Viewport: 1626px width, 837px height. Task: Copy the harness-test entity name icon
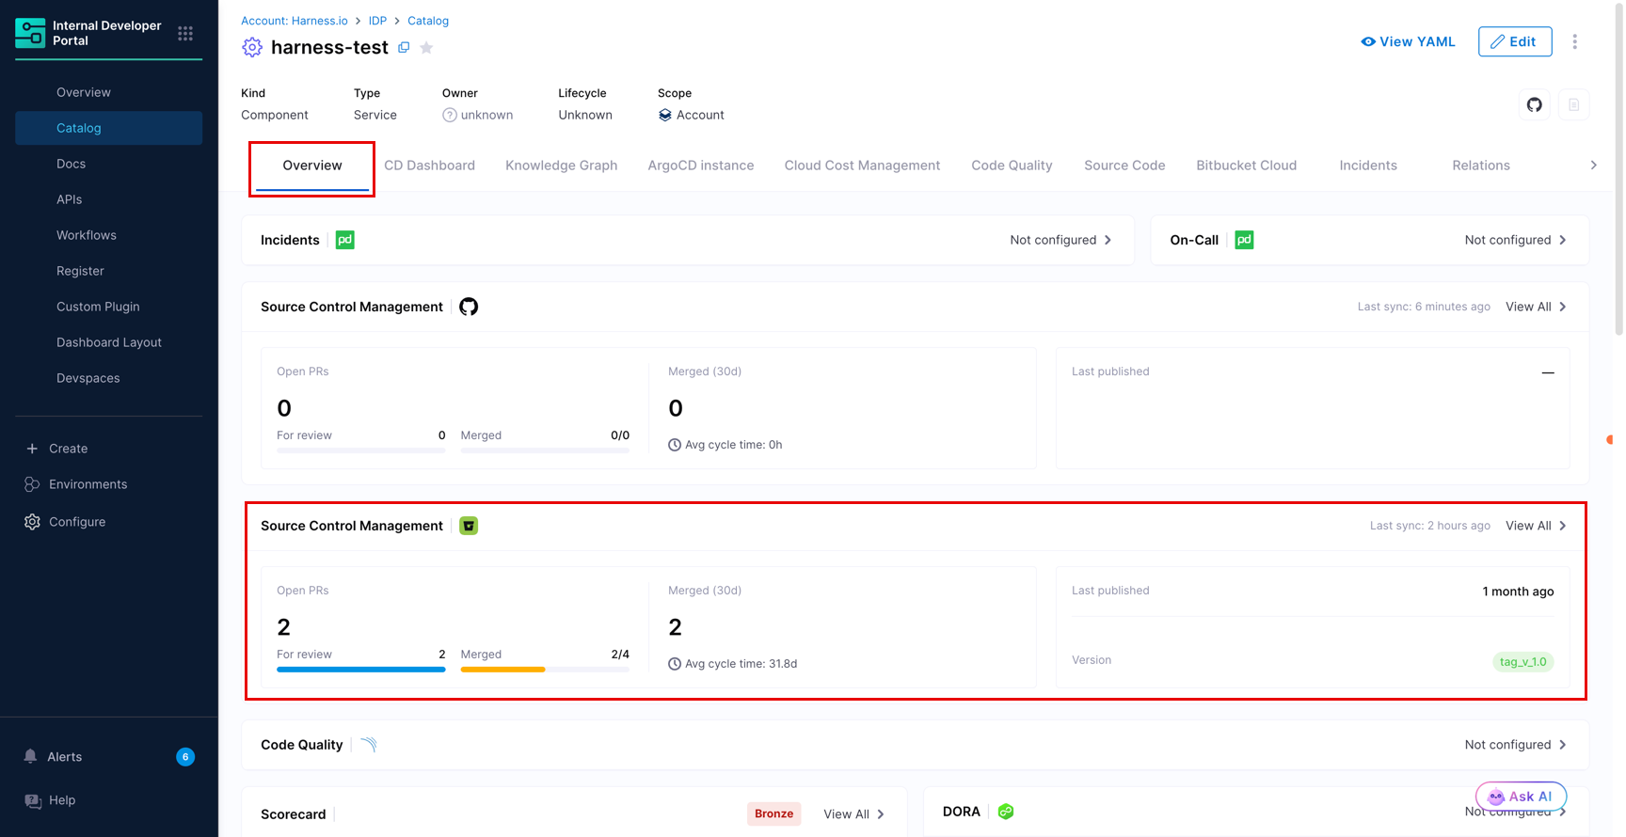click(x=404, y=47)
